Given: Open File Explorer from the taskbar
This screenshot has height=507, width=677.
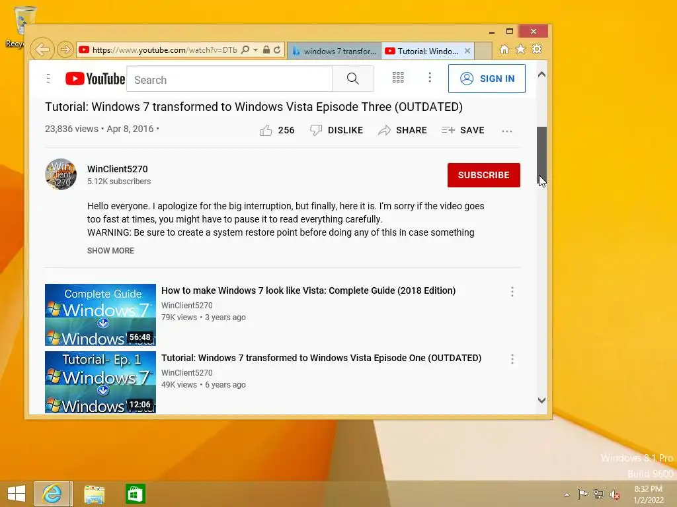Looking at the screenshot, I should (x=94, y=494).
